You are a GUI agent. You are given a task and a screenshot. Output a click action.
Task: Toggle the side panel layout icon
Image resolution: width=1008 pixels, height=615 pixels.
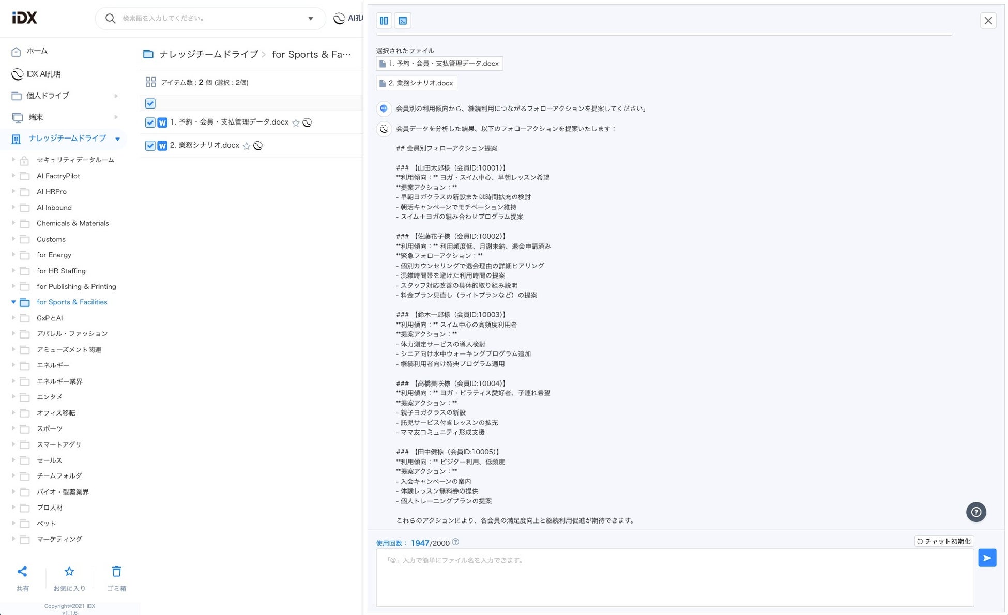(x=384, y=21)
